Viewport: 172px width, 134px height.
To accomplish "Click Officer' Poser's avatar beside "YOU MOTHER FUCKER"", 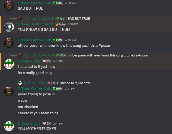I will [x=9, y=126].
